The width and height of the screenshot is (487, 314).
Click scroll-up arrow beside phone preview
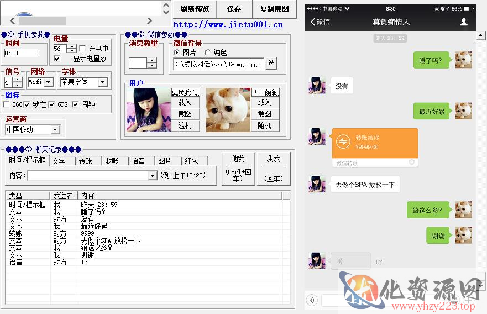[480, 36]
